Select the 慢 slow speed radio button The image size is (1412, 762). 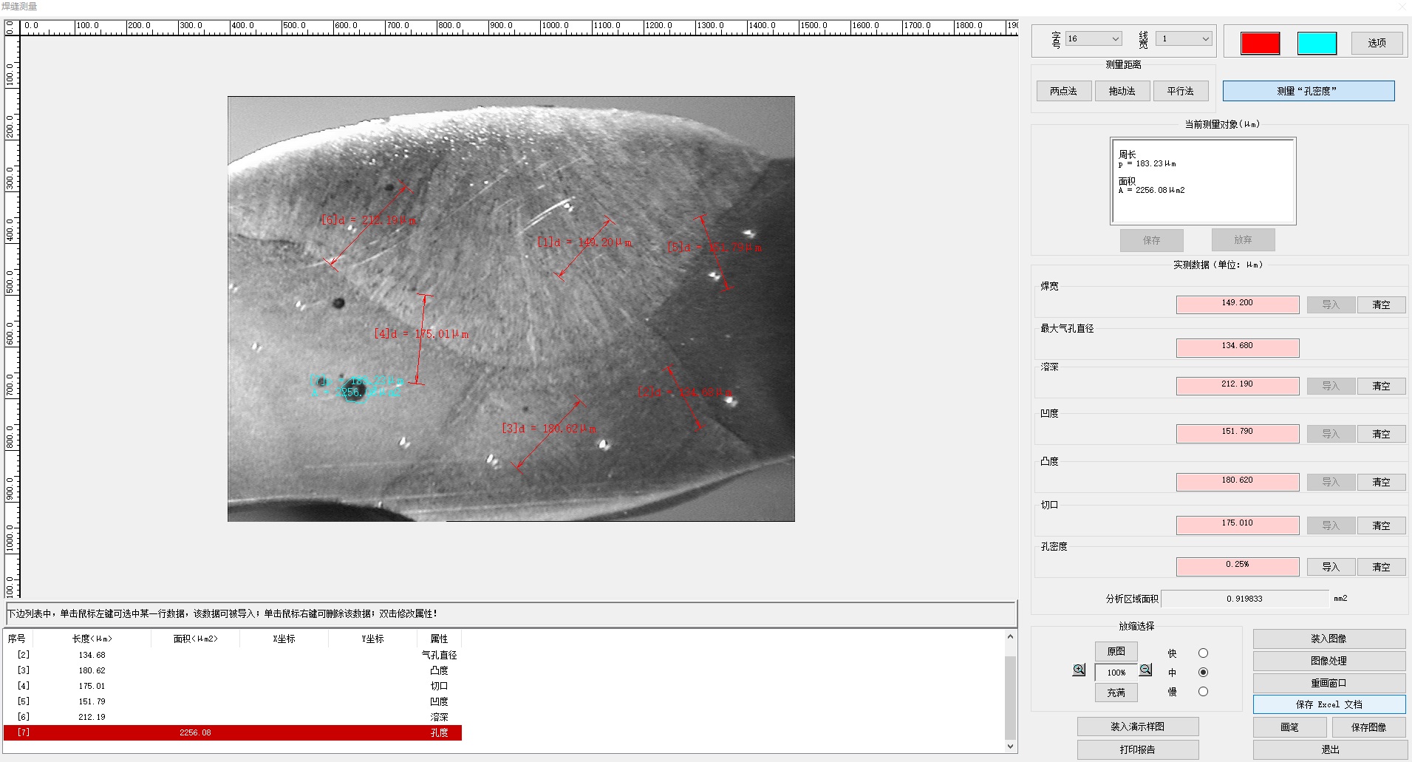click(1203, 692)
